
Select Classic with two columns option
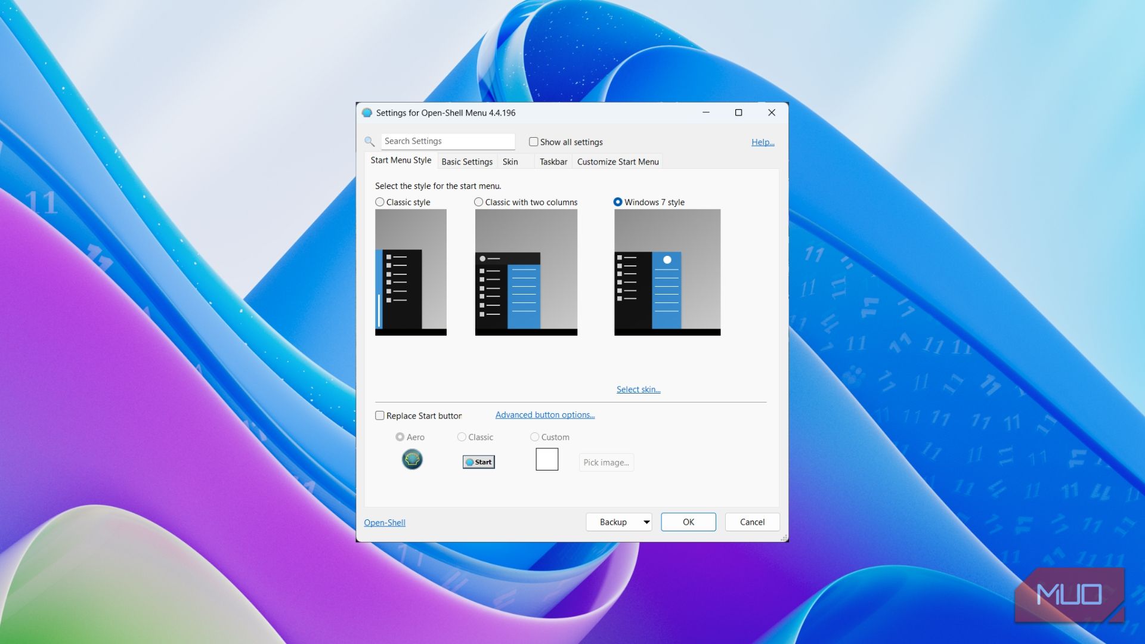pyautogui.click(x=479, y=202)
